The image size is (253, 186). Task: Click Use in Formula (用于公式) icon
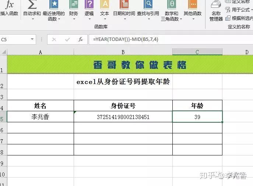tap(228, 10)
